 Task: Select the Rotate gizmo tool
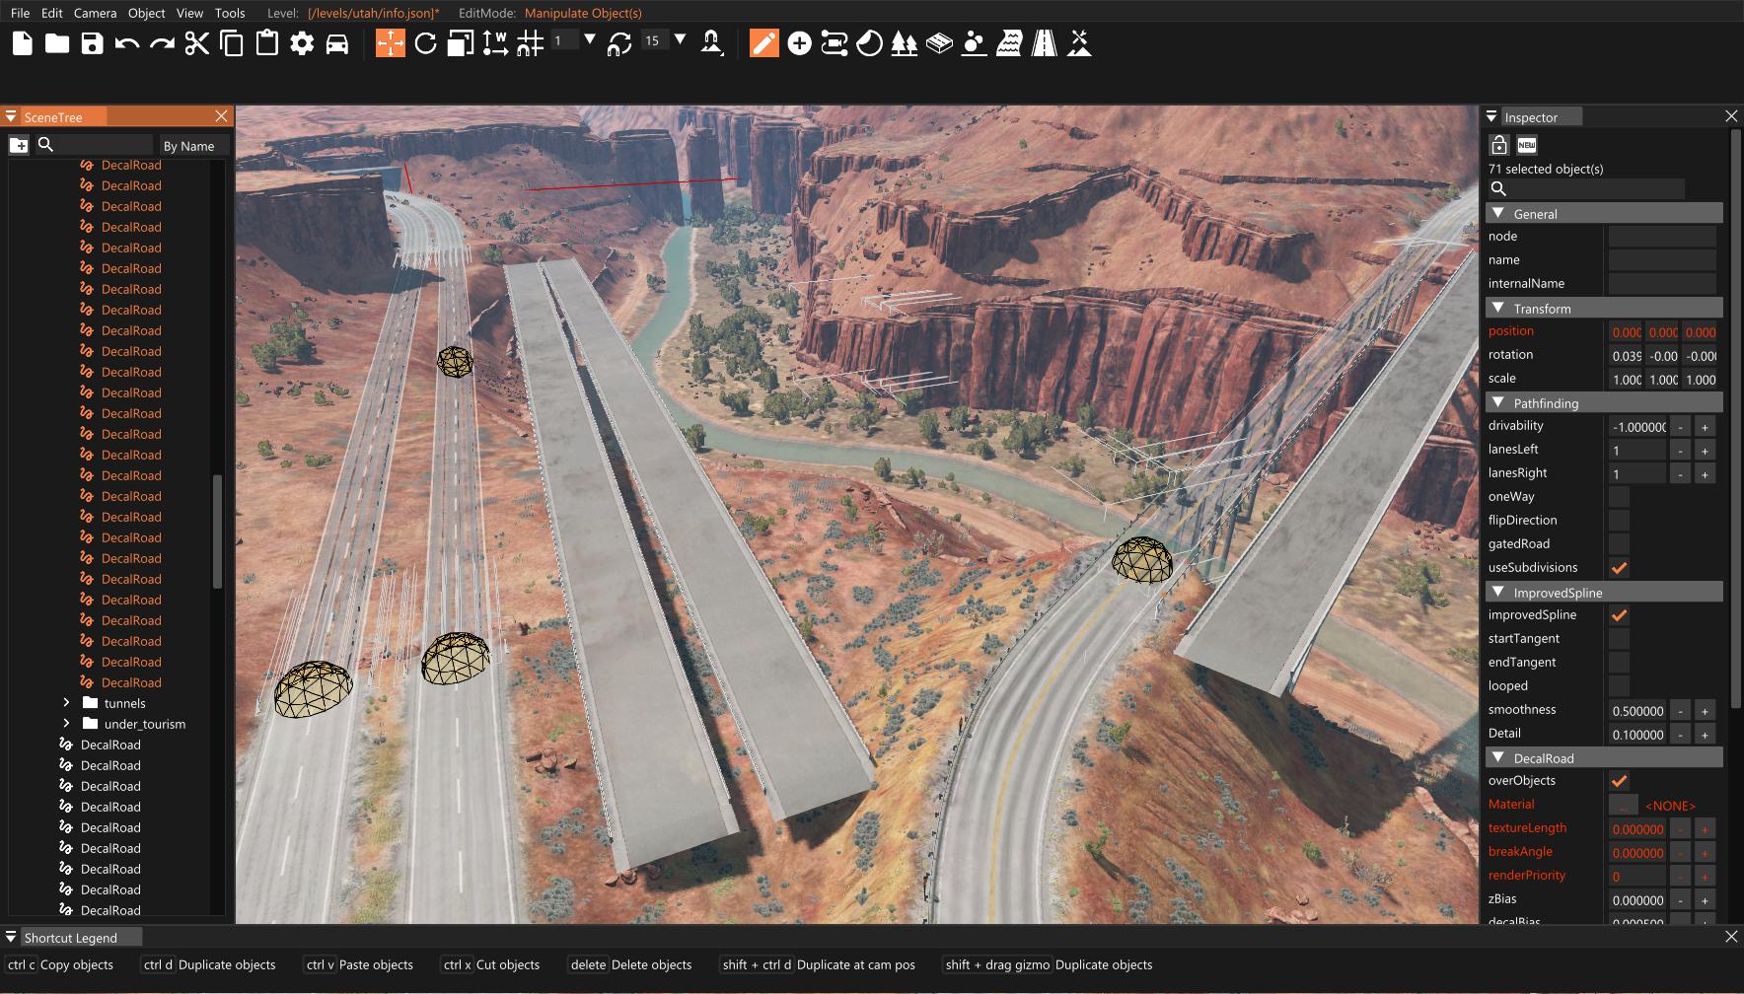pos(426,43)
